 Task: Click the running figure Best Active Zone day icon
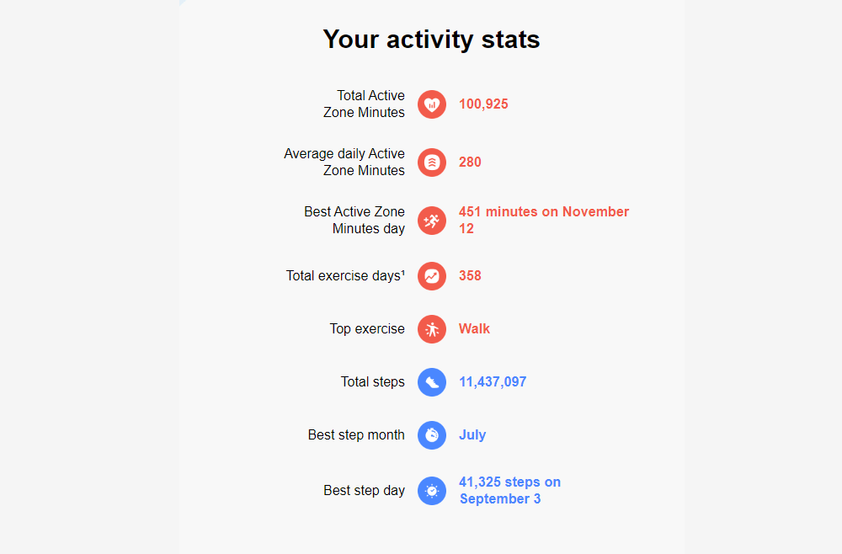coord(432,220)
